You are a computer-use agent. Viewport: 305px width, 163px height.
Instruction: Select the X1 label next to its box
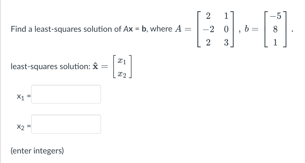[21, 96]
